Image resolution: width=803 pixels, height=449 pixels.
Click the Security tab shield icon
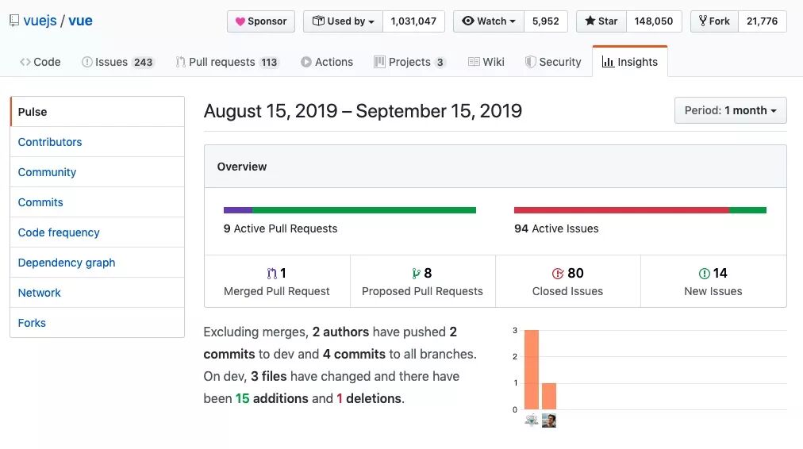(531, 62)
